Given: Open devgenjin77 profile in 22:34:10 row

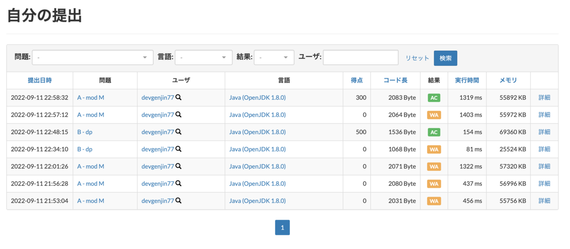Looking at the screenshot, I should coord(158,149).
